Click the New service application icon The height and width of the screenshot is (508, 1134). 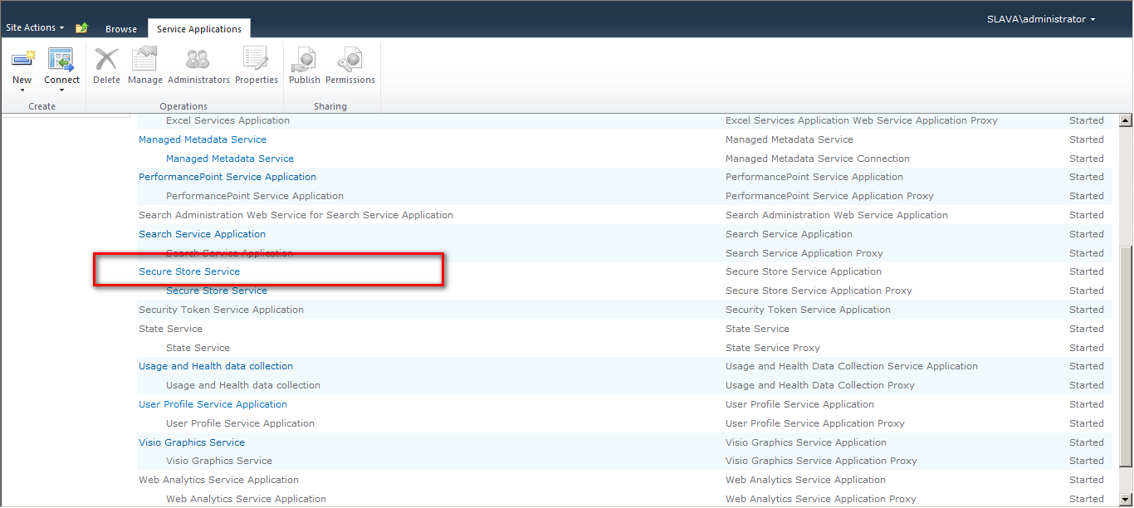tap(22, 61)
